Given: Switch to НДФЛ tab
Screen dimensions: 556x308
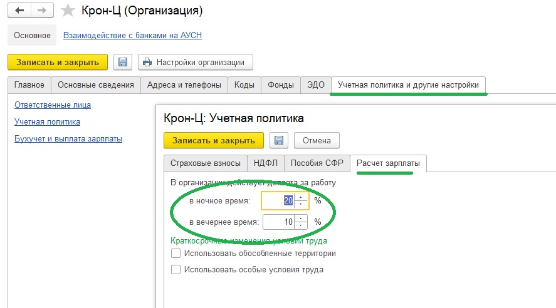Looking at the screenshot, I should pyautogui.click(x=266, y=163).
